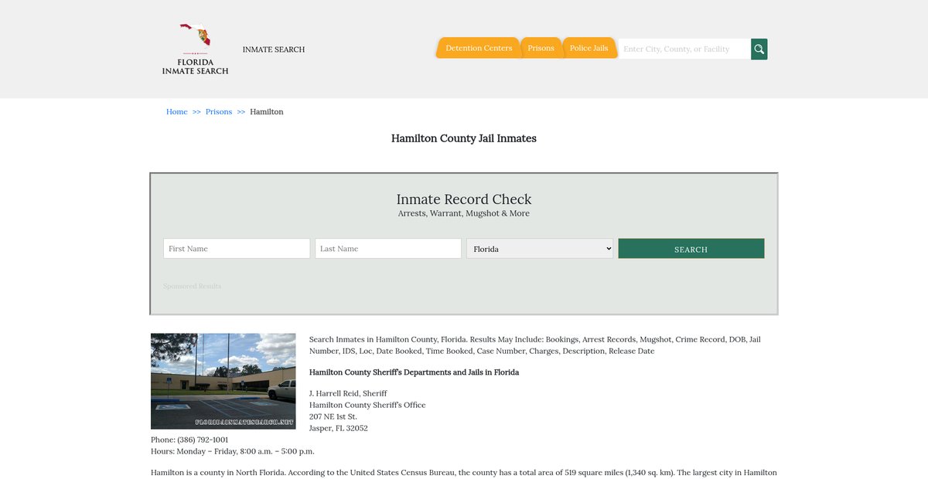Click the Inmate Record Check title

click(464, 199)
